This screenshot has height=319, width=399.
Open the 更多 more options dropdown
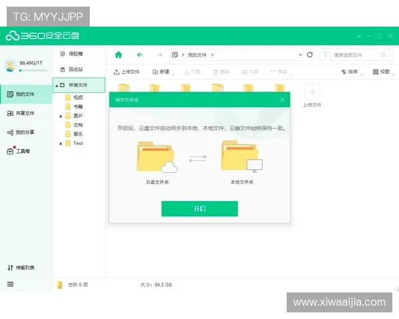281,72
